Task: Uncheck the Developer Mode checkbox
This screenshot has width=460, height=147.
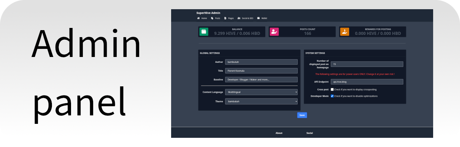Action: (x=332, y=96)
